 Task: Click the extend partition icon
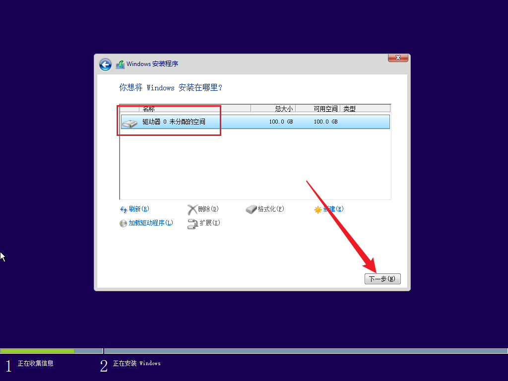click(x=192, y=224)
